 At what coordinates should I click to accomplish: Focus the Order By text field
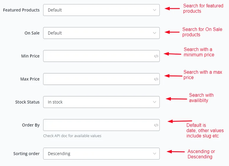click(x=101, y=125)
